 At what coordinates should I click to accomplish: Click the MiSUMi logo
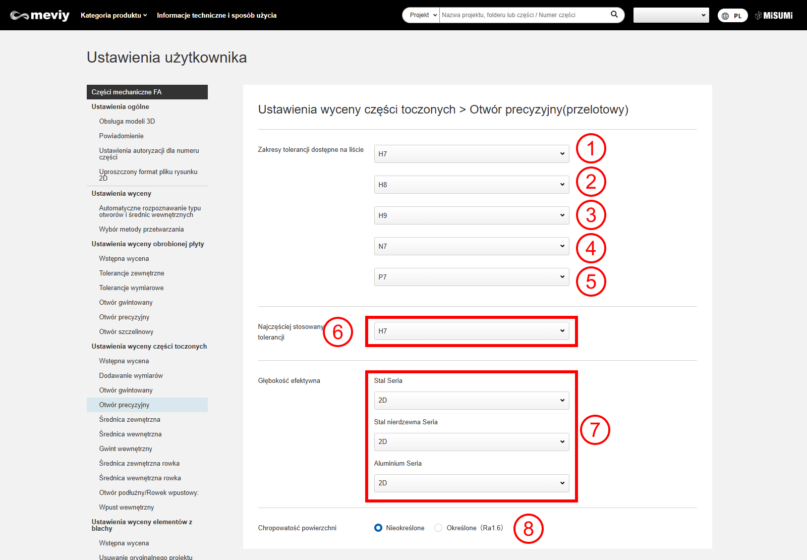tap(774, 16)
